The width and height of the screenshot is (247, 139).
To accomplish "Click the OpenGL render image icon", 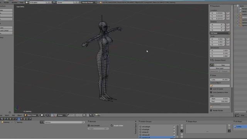I will point(96,115).
